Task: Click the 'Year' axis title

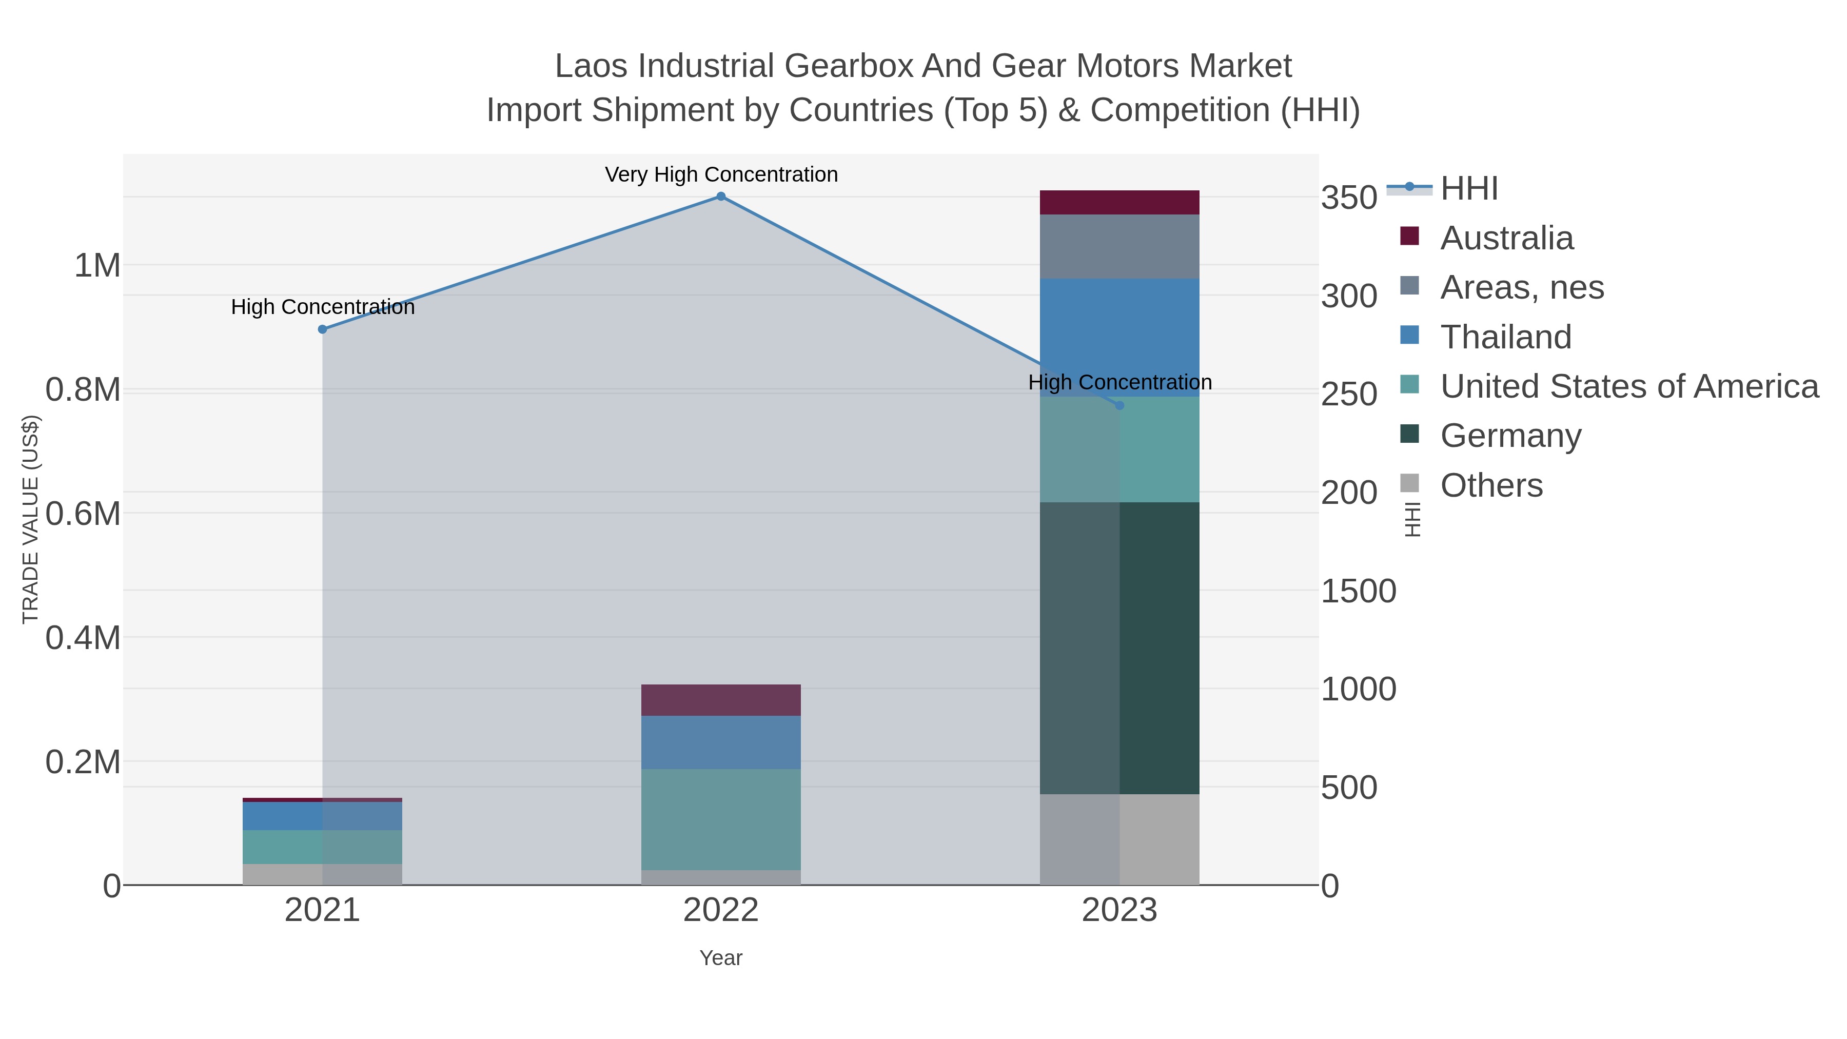Action: [721, 958]
